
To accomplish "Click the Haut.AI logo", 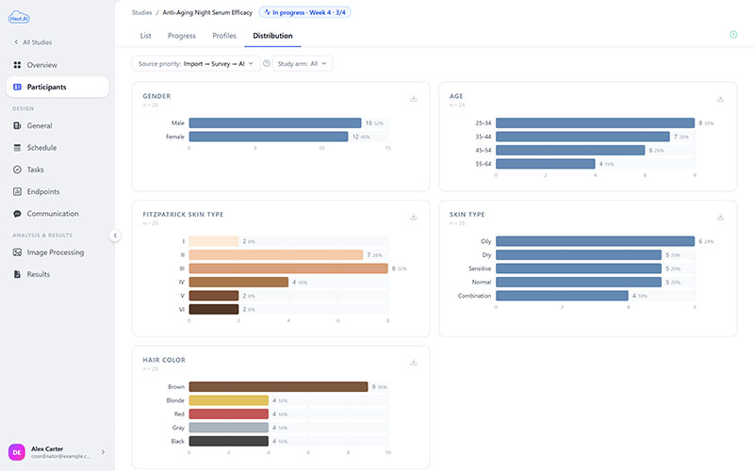I will (19, 17).
